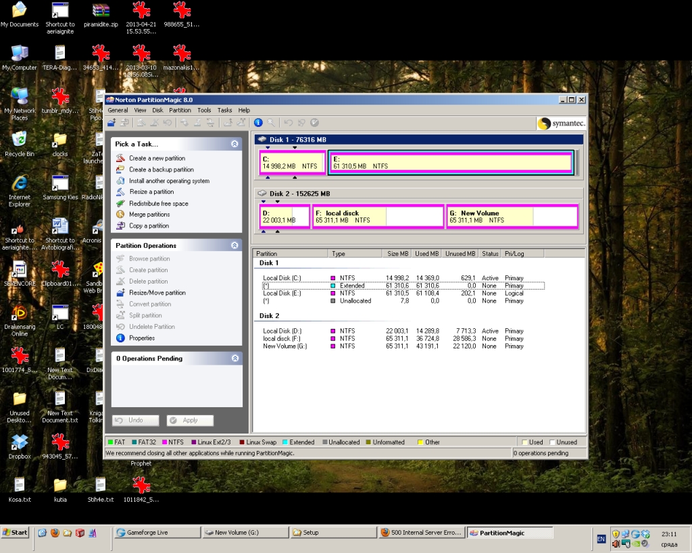Click the Copy a partition icon
Screen dimensions: 692x553
[121, 226]
